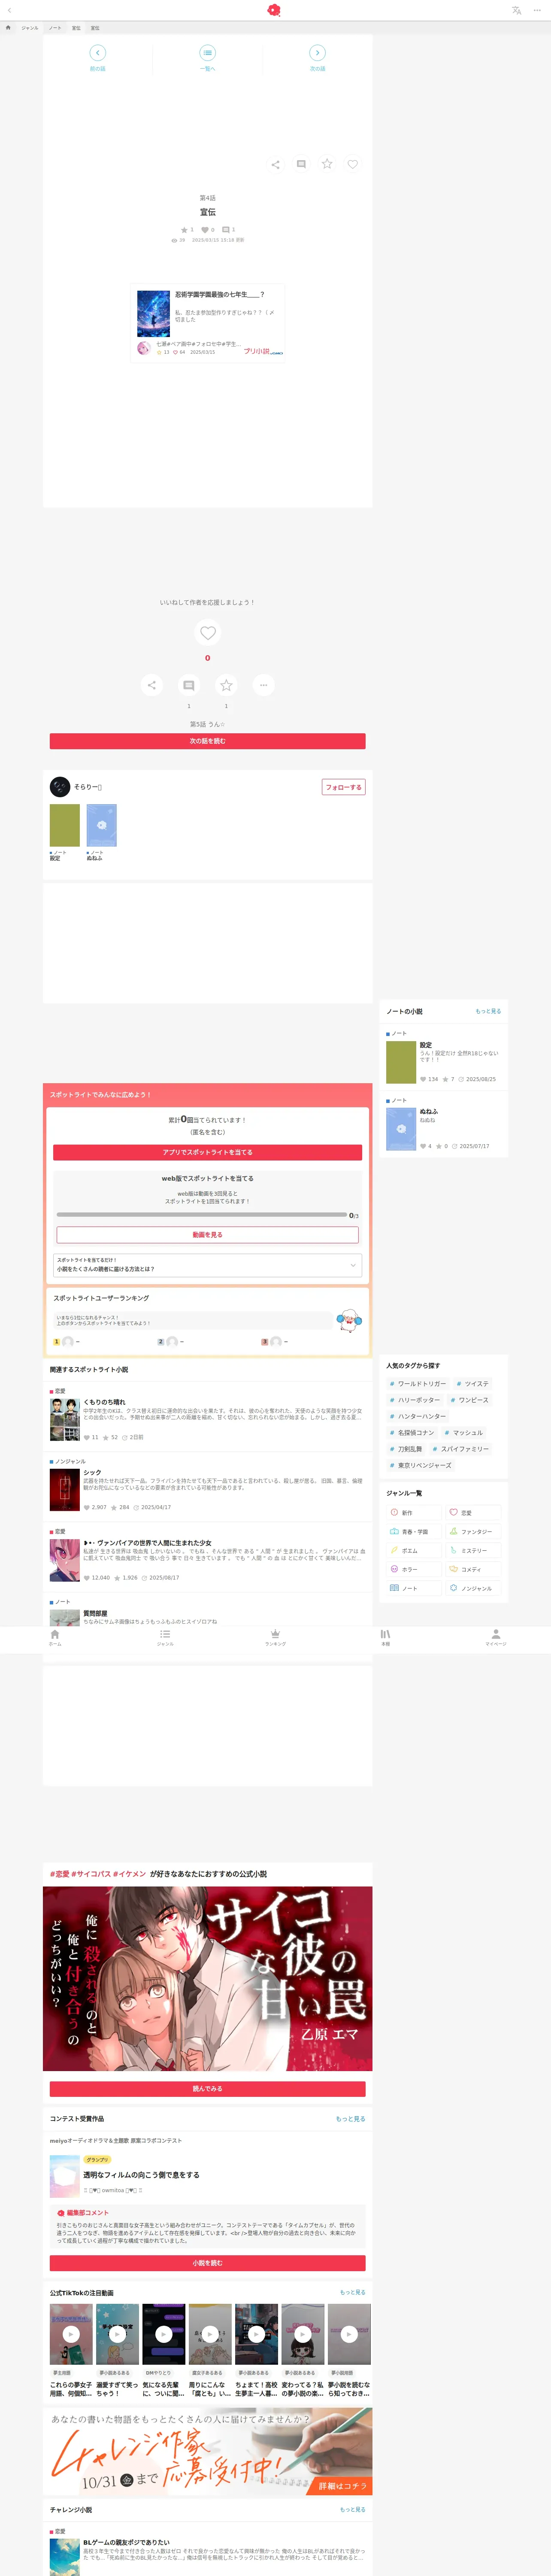Go to previous episode (前の話)
Viewport: 551px width, 2576px height.
pyautogui.click(x=97, y=57)
